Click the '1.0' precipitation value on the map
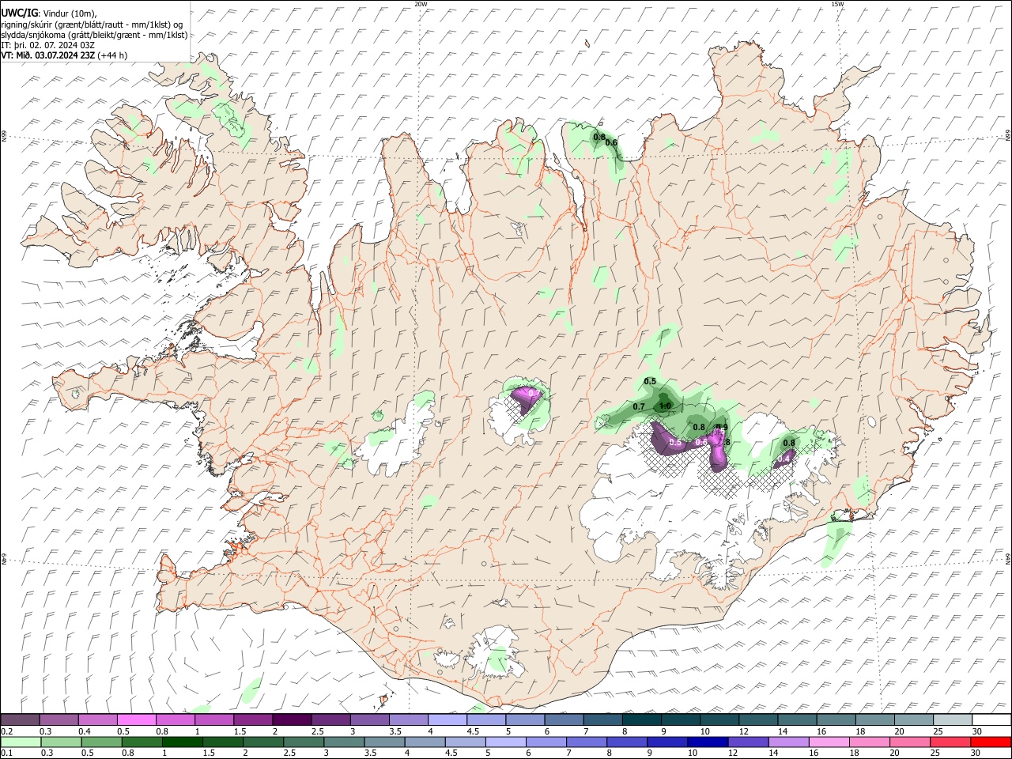Viewport: 1012px width, 759px height. click(x=665, y=406)
